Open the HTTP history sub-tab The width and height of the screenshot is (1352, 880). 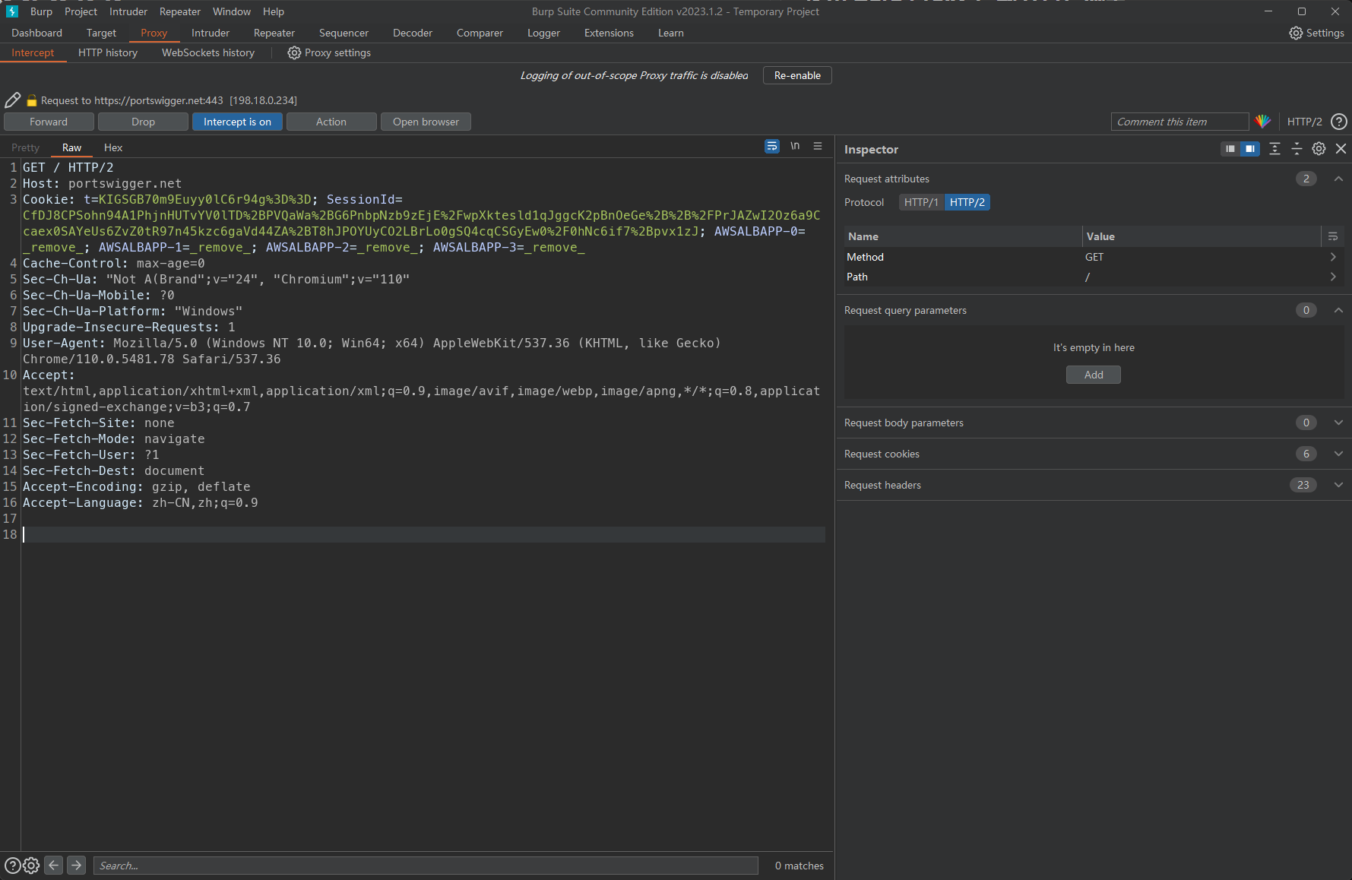point(108,52)
